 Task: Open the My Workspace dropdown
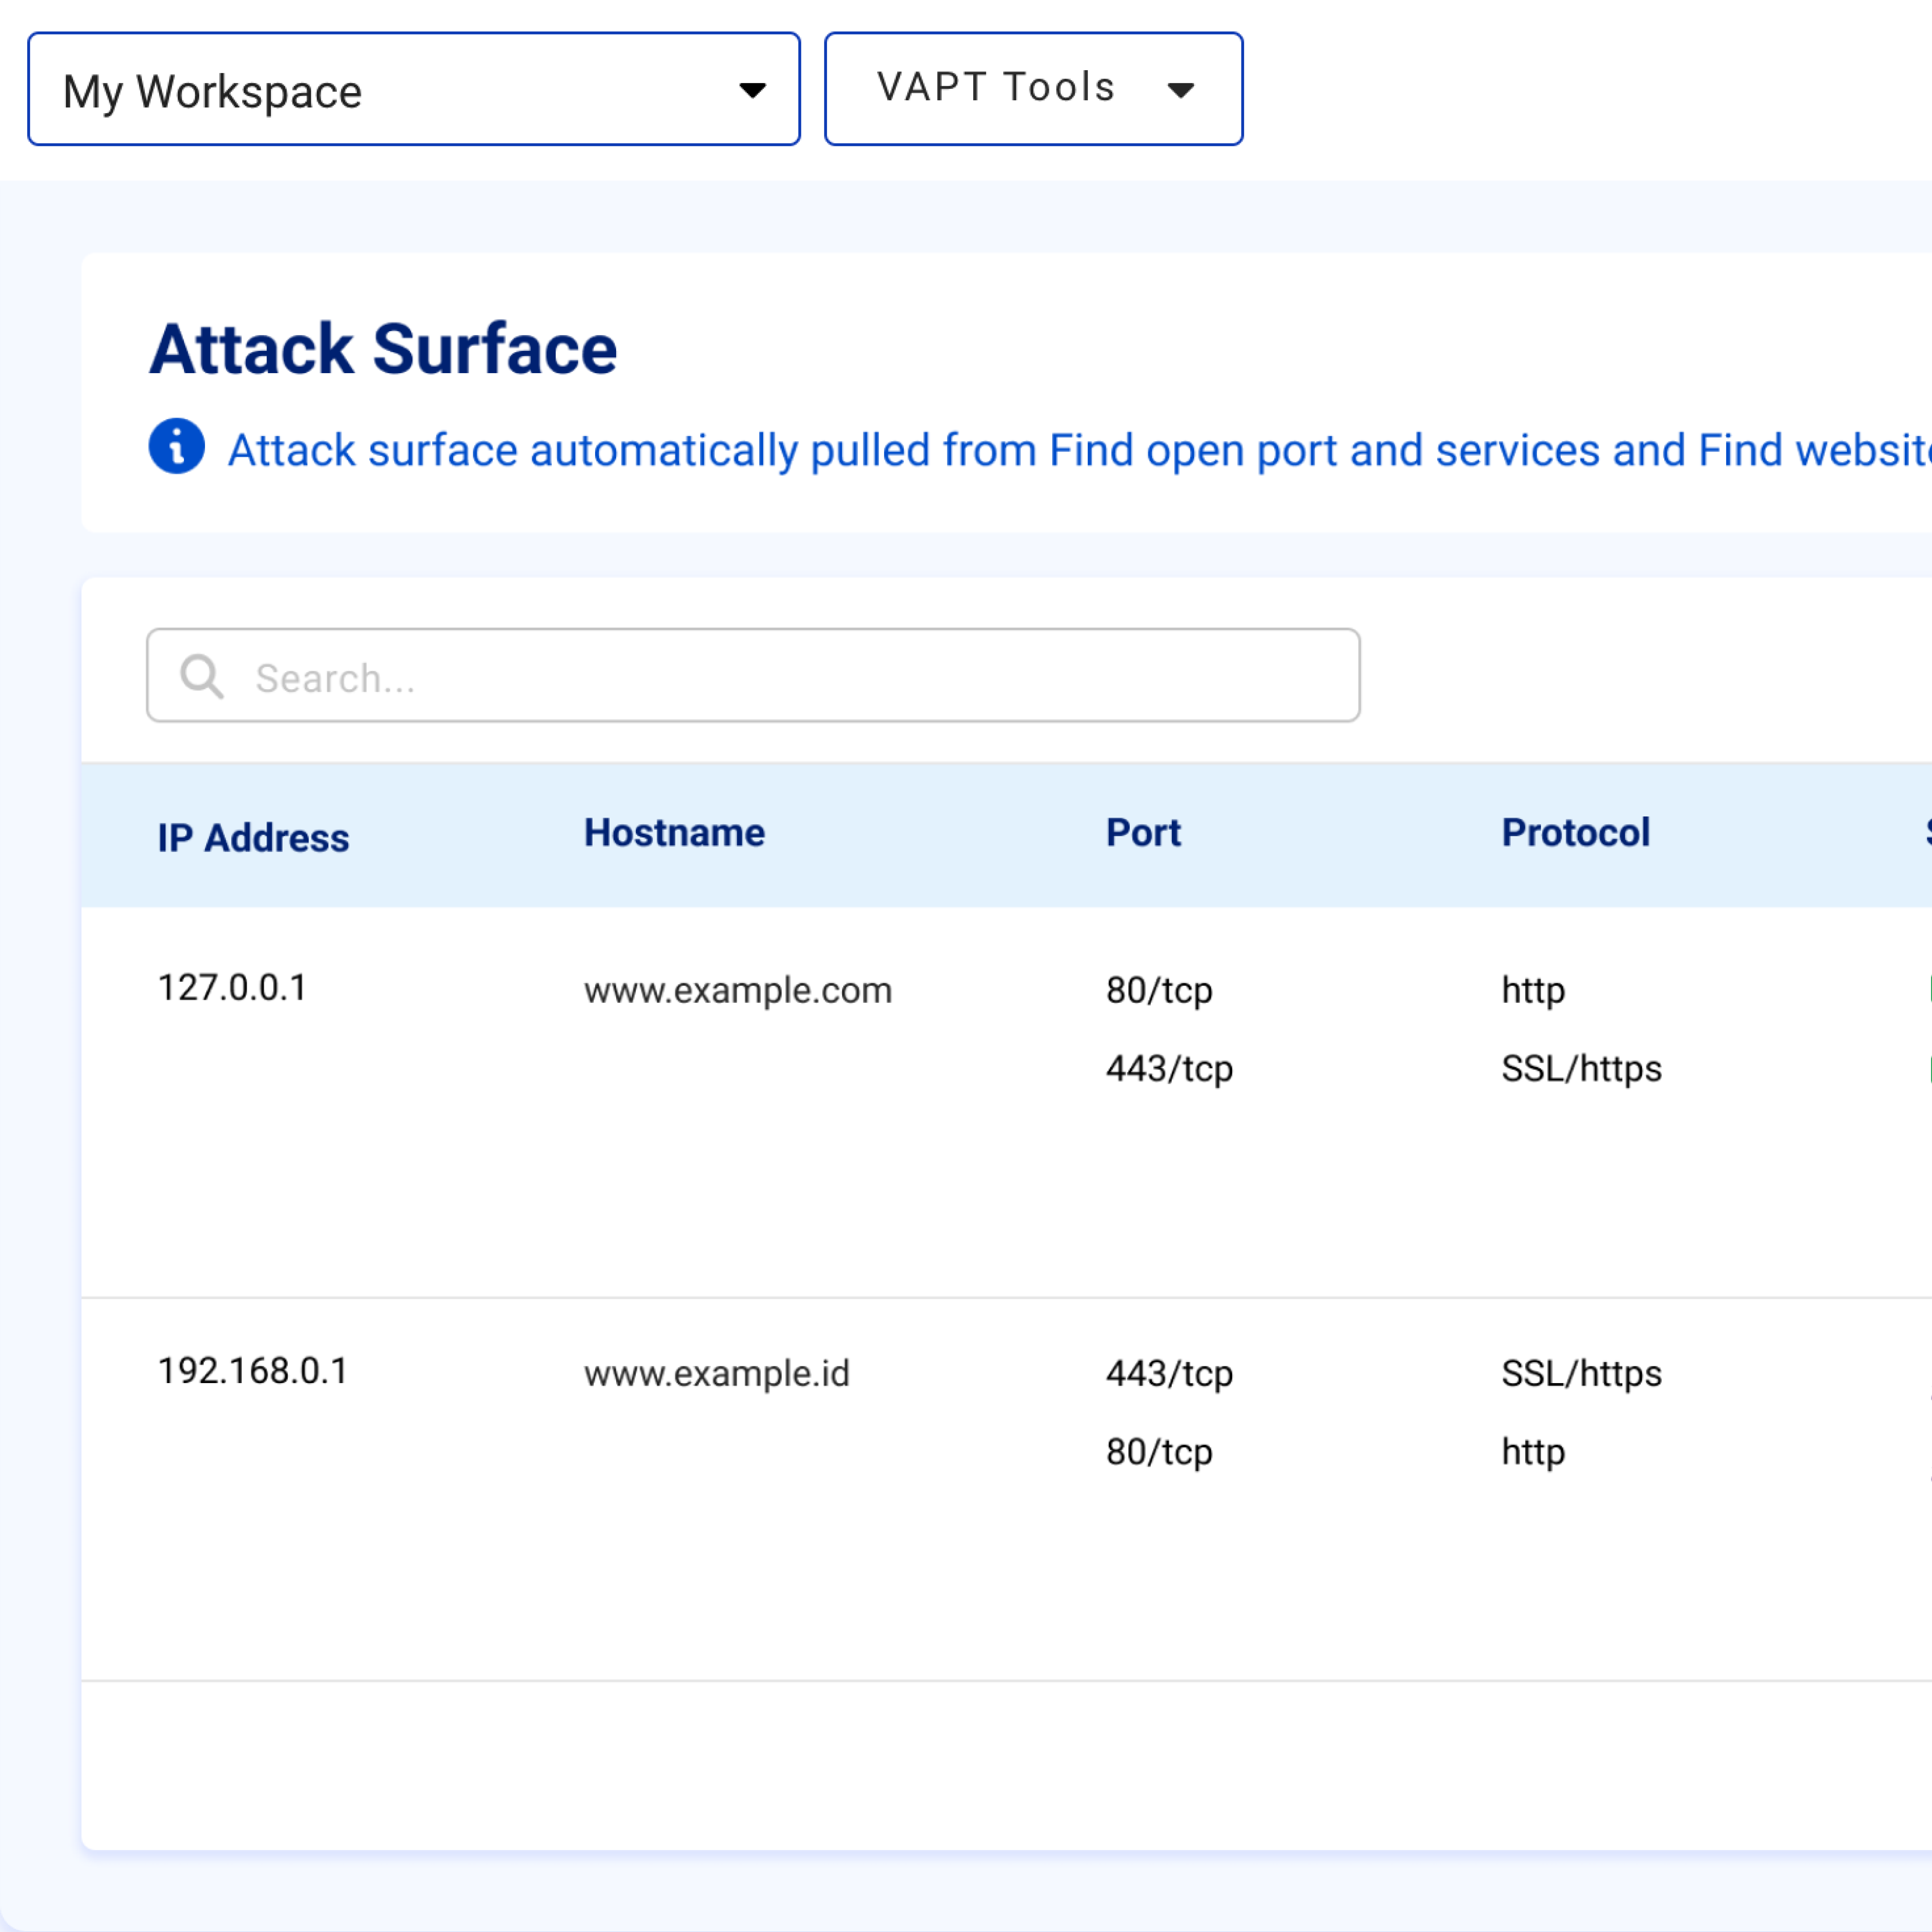pos(413,90)
